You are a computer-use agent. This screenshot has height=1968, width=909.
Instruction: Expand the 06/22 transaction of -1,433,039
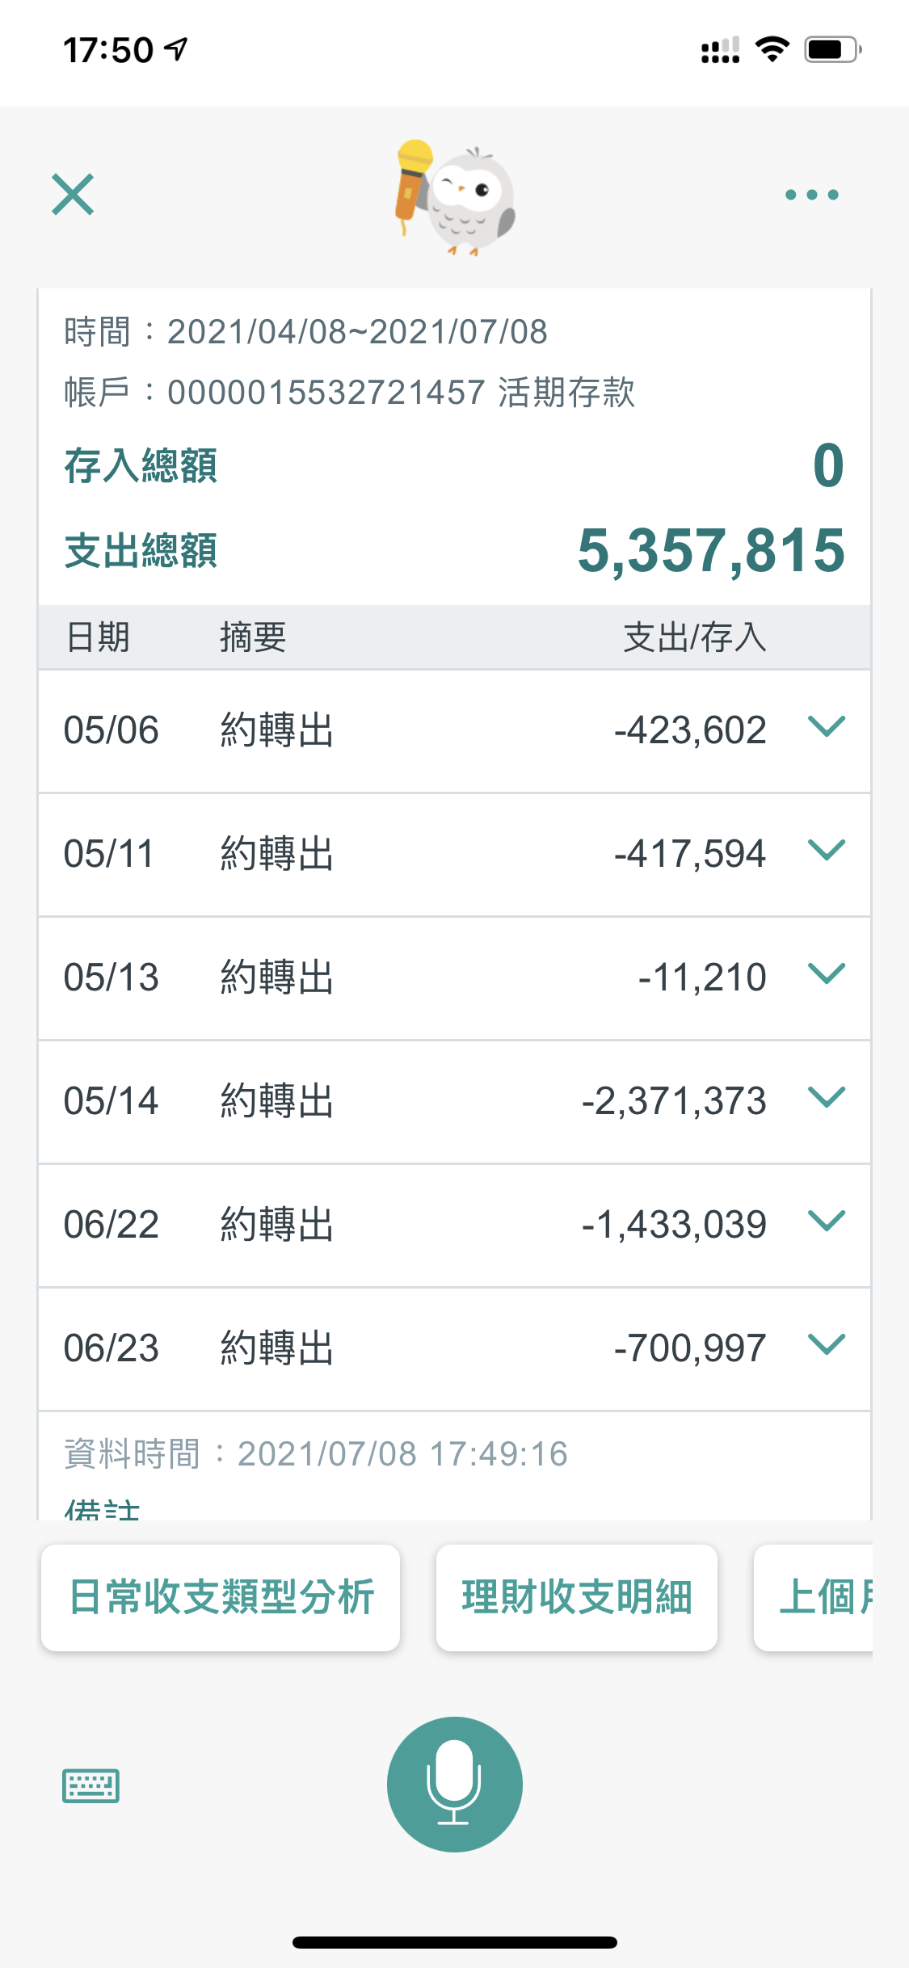(826, 1222)
